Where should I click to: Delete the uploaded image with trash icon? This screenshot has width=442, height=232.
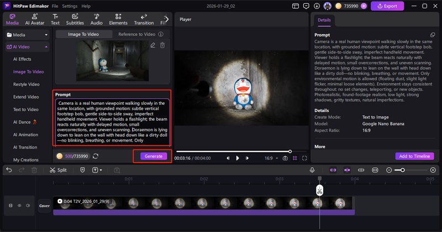(162, 45)
